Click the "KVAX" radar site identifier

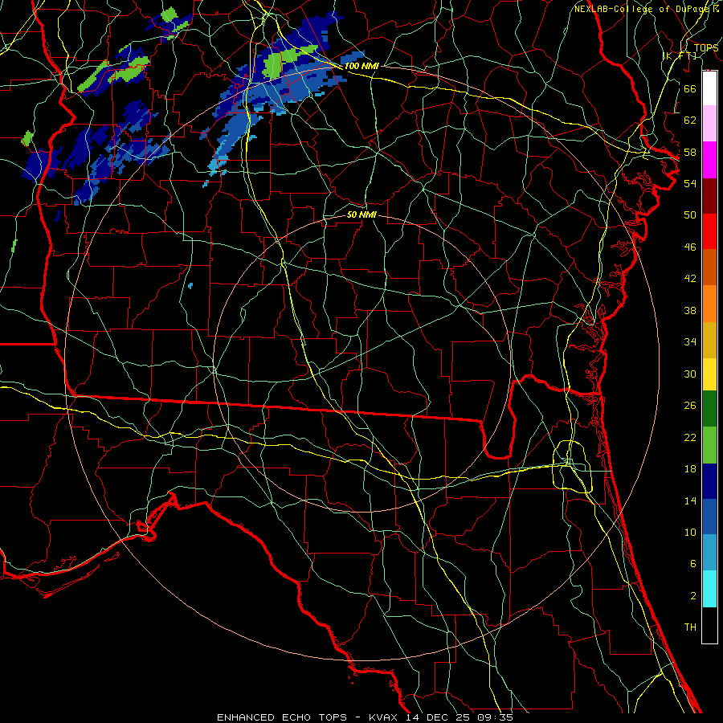(x=382, y=717)
